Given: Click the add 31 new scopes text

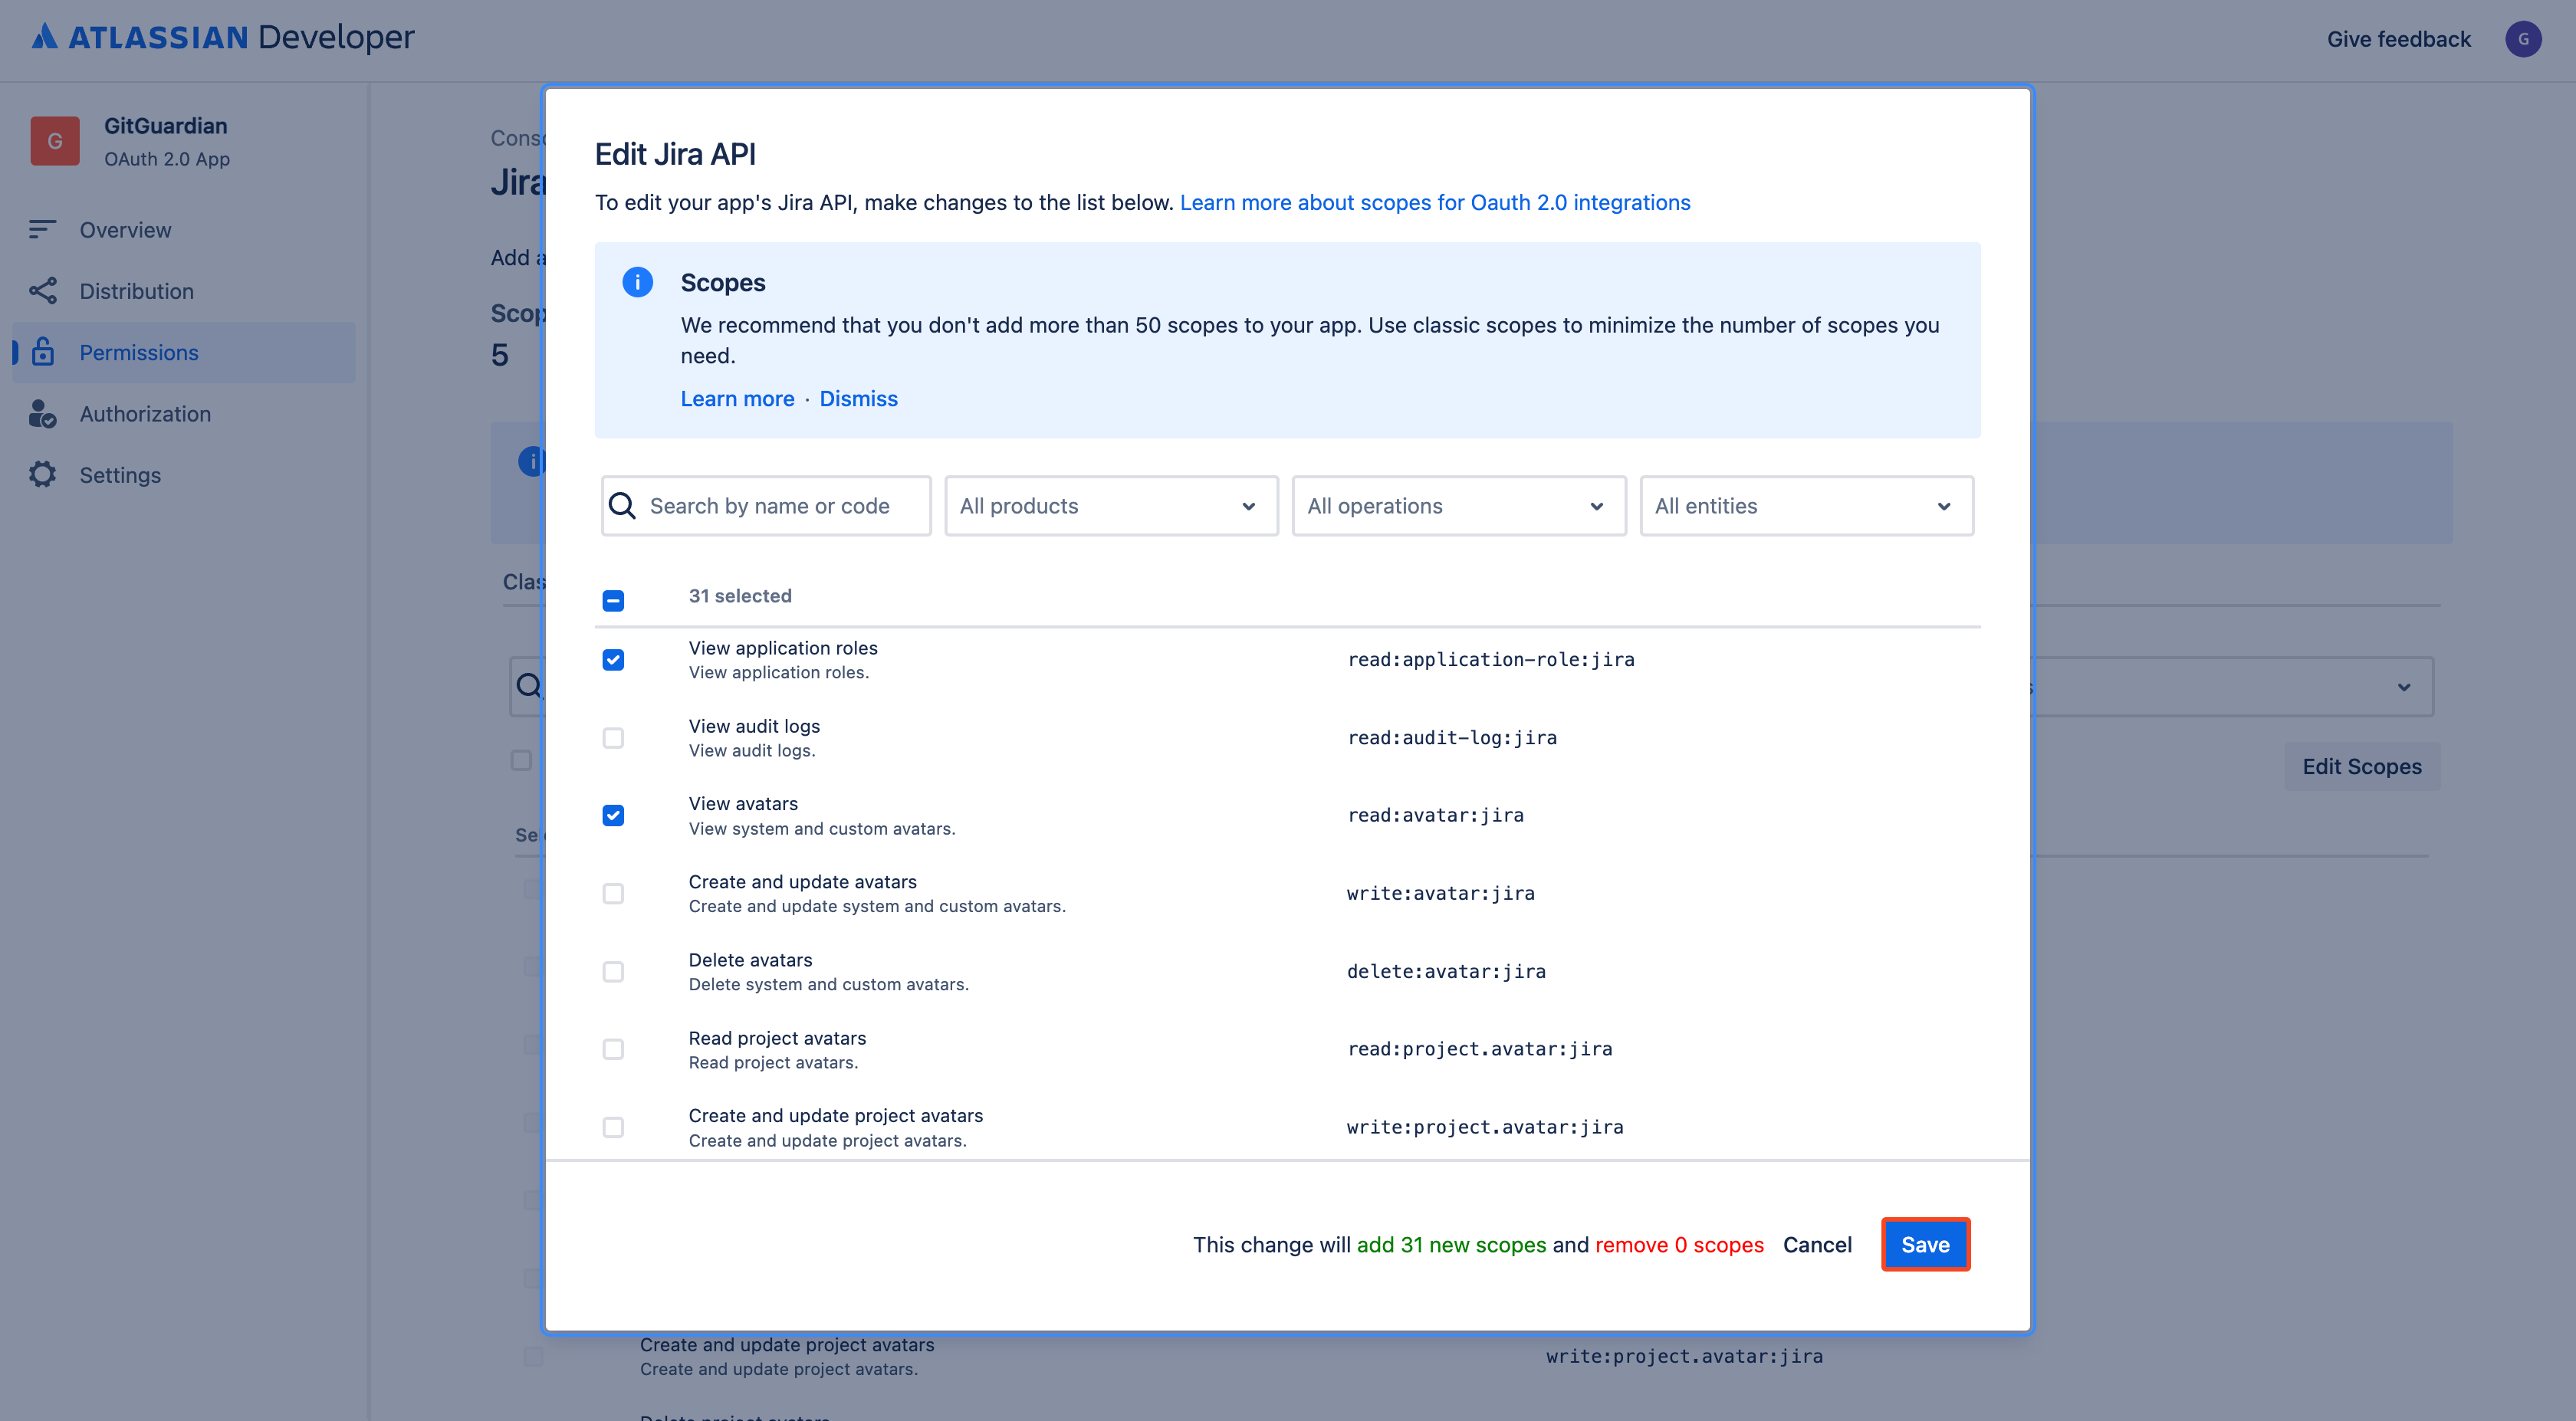Looking at the screenshot, I should click(x=1451, y=1245).
